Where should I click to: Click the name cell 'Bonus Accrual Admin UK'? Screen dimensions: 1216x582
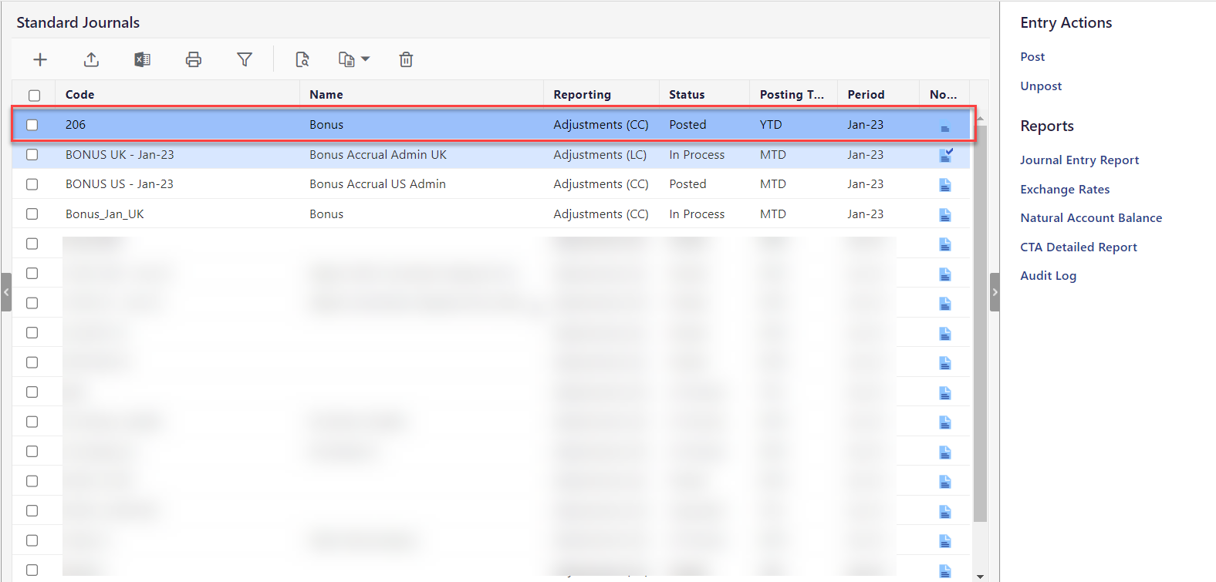[378, 154]
